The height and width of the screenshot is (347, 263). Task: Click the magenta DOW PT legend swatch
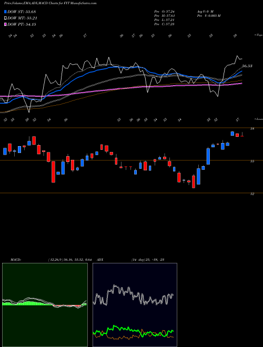click(x=5, y=25)
